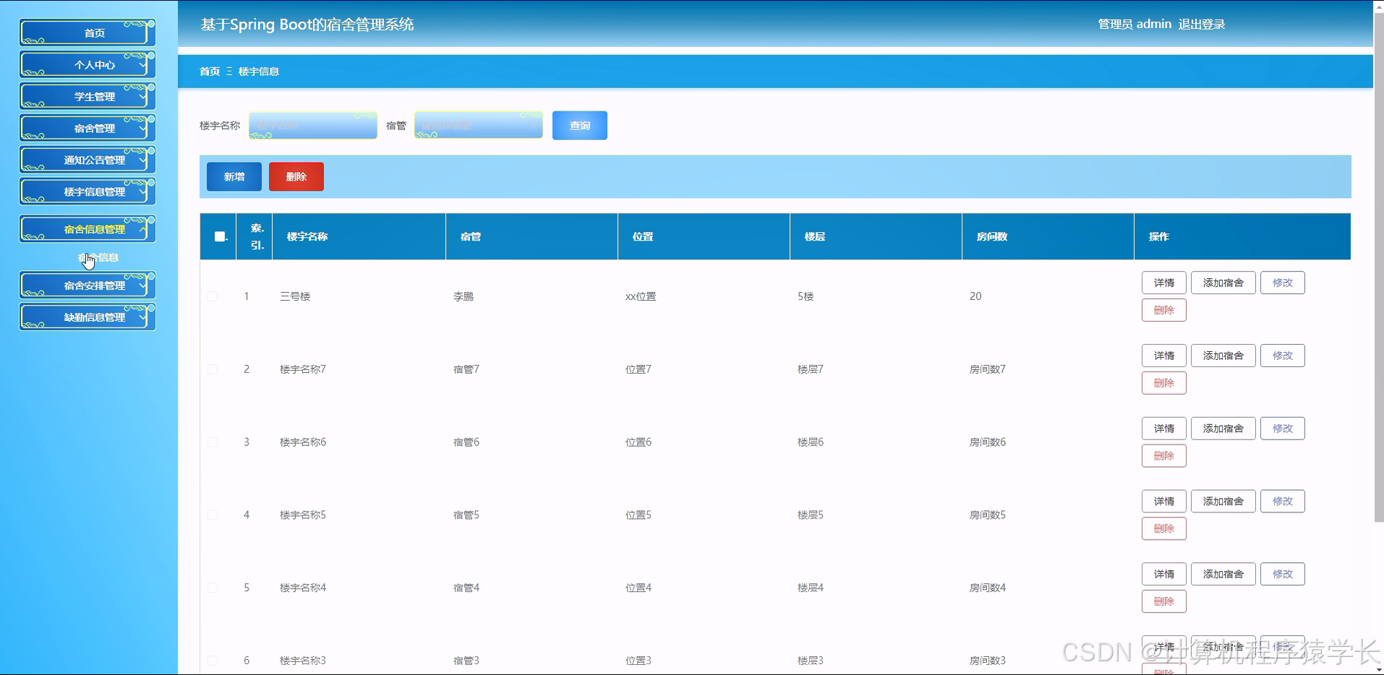Screen dimensions: 1384x675
Task: Click row 删除 button for 楼宇名称7
Action: (x=1164, y=383)
